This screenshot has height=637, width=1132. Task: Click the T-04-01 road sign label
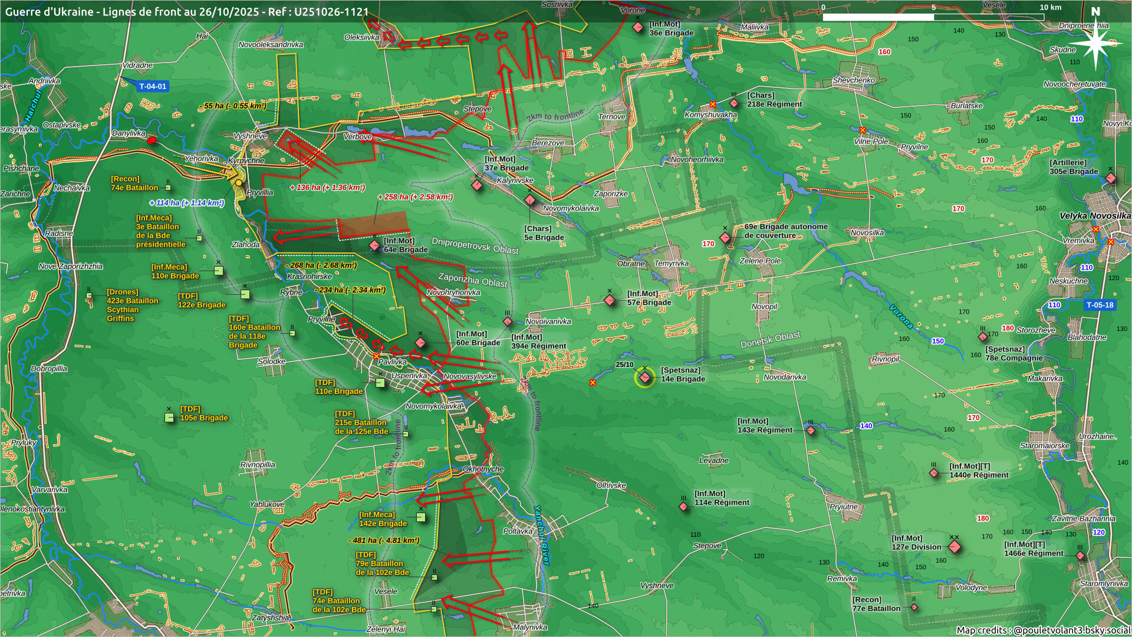(153, 86)
